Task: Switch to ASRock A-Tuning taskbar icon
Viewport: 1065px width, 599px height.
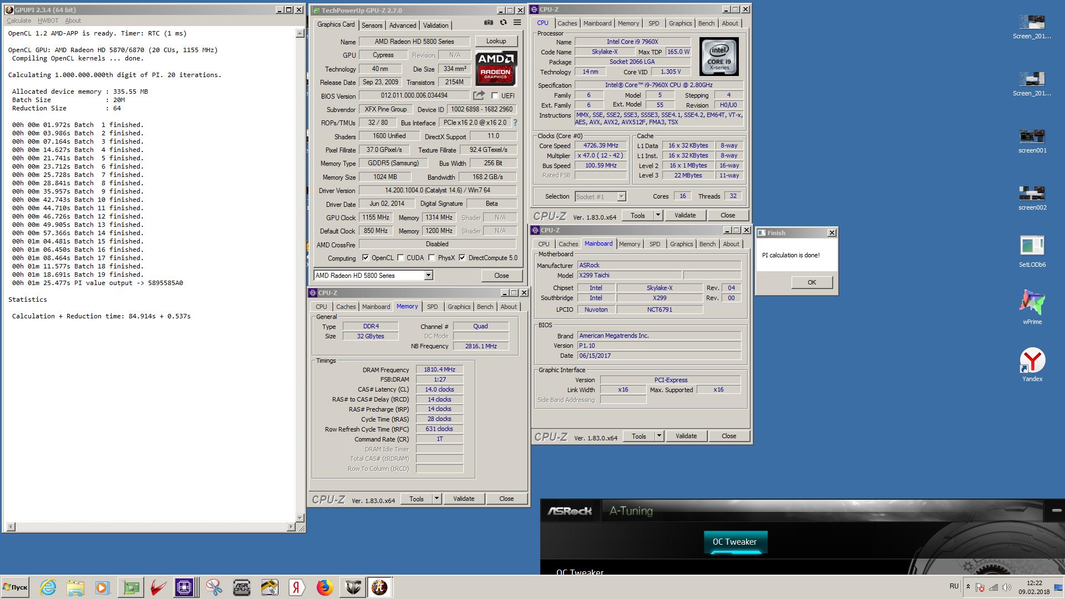Action: pyautogui.click(x=353, y=587)
